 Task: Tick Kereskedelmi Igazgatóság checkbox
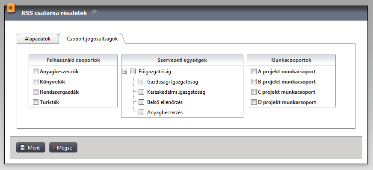click(142, 92)
